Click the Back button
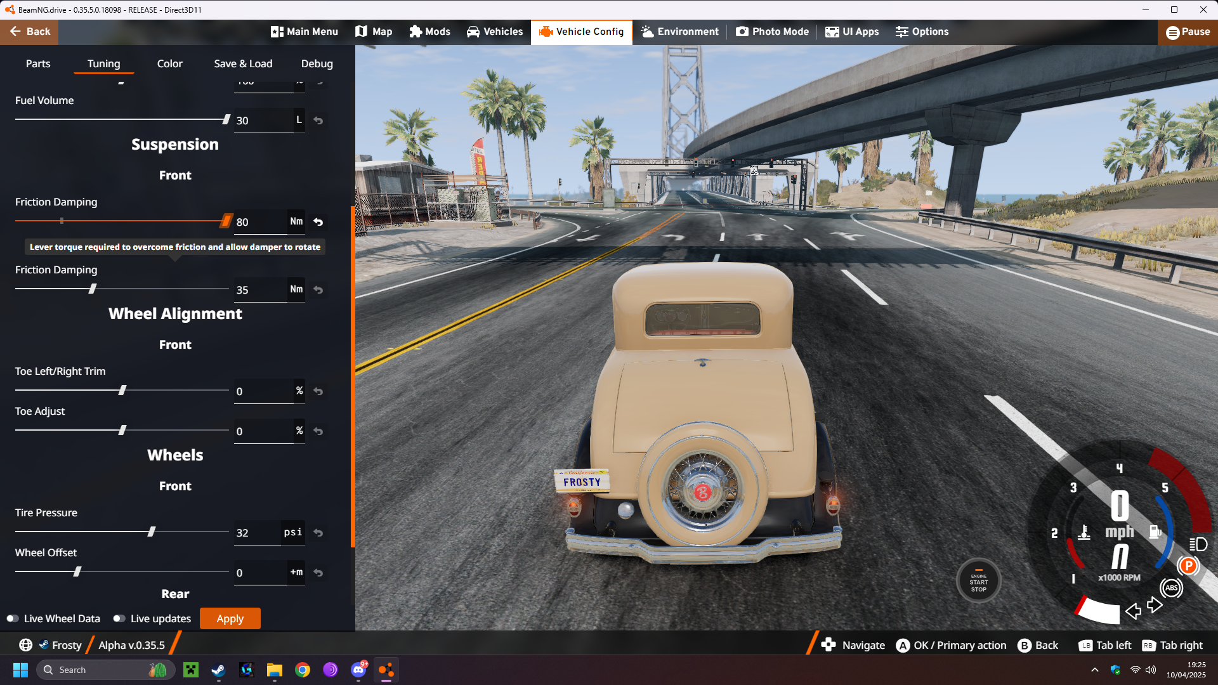This screenshot has width=1218, height=685. coord(29,32)
